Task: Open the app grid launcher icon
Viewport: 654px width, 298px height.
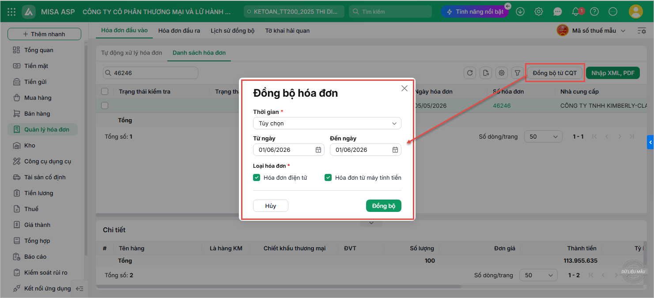Action: coord(11,12)
